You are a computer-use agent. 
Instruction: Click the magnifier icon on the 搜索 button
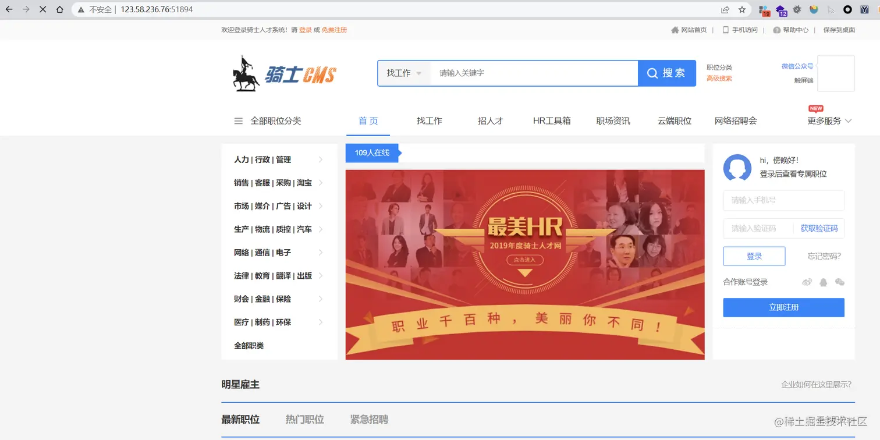click(x=652, y=73)
